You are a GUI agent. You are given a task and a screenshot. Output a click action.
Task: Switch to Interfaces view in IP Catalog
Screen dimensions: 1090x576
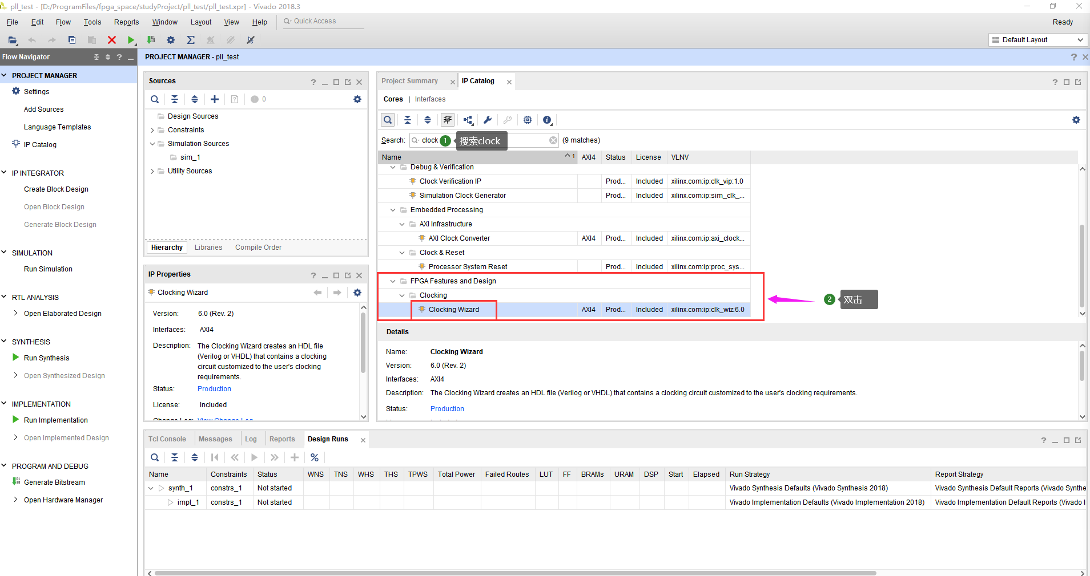pyautogui.click(x=430, y=99)
